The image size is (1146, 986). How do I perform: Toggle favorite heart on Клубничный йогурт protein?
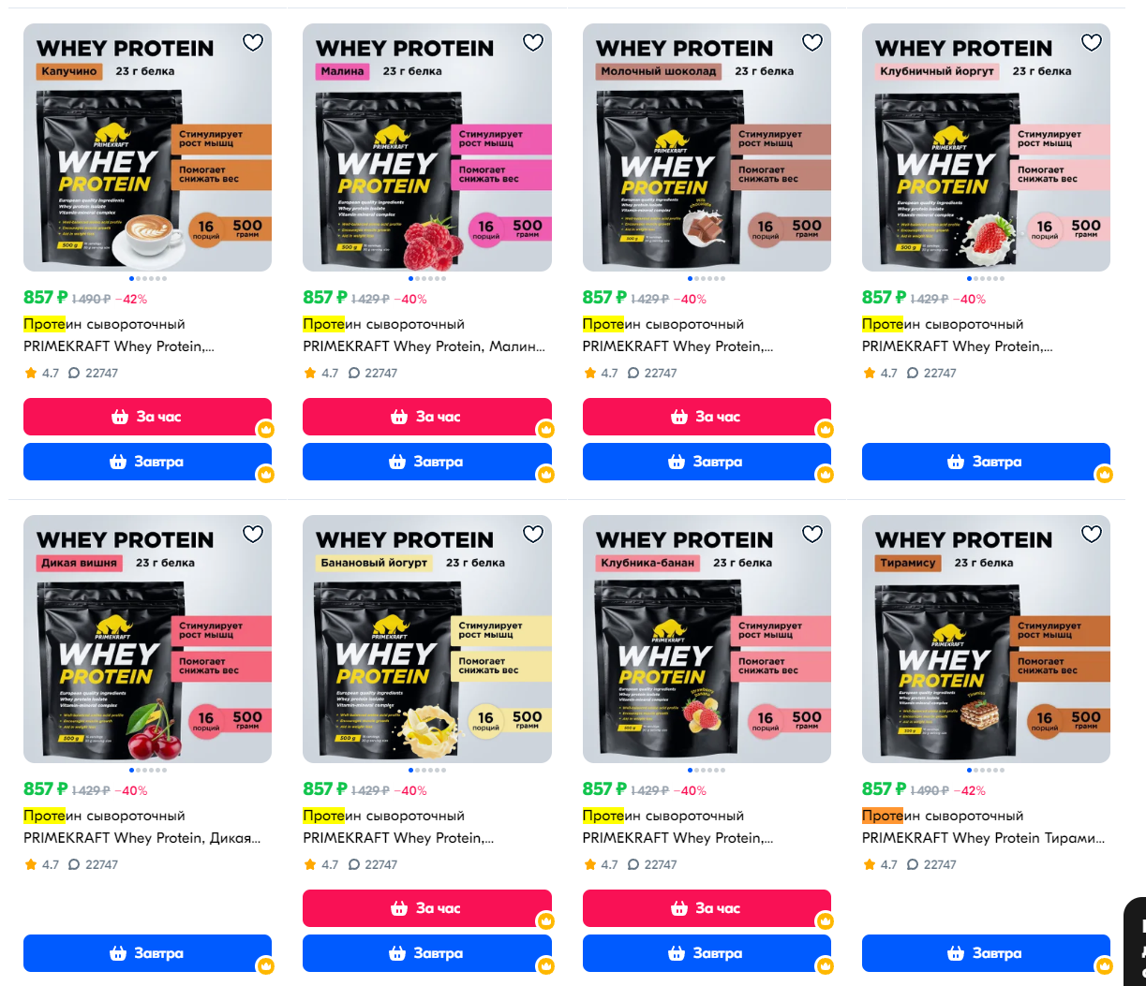coord(1092,42)
